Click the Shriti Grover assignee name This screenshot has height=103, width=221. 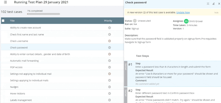[196, 21]
